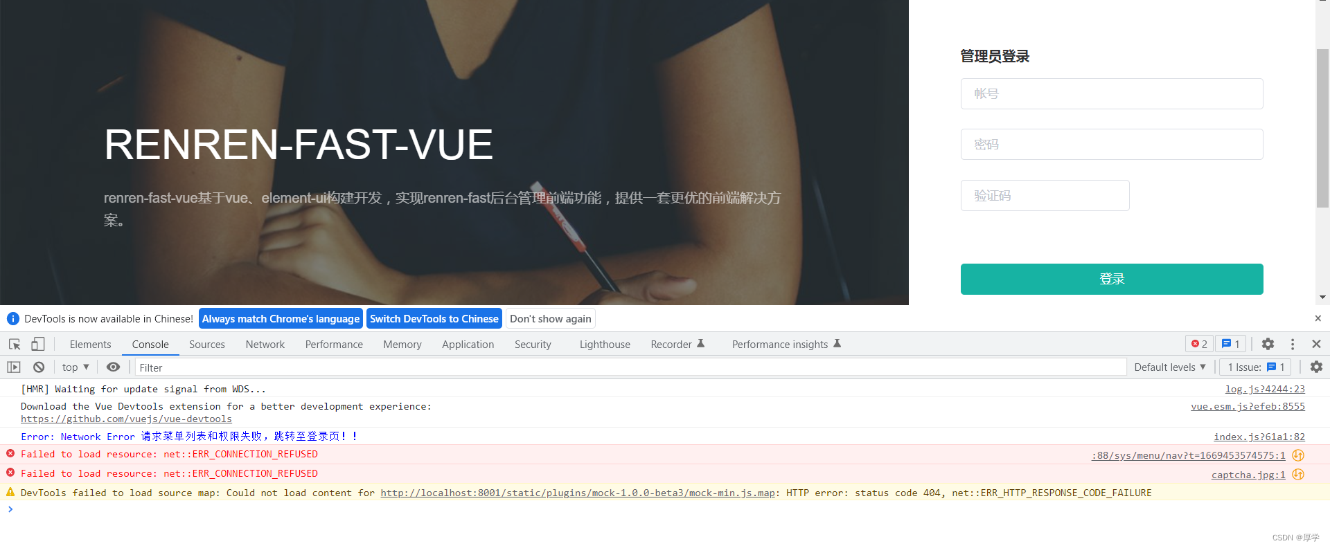The height and width of the screenshot is (548, 1330).
Task: Open DevTools three-dot customize menu
Action: coord(1293,344)
